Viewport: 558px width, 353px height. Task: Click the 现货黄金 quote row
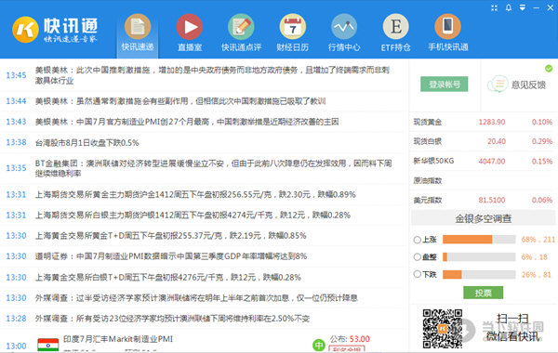483,122
